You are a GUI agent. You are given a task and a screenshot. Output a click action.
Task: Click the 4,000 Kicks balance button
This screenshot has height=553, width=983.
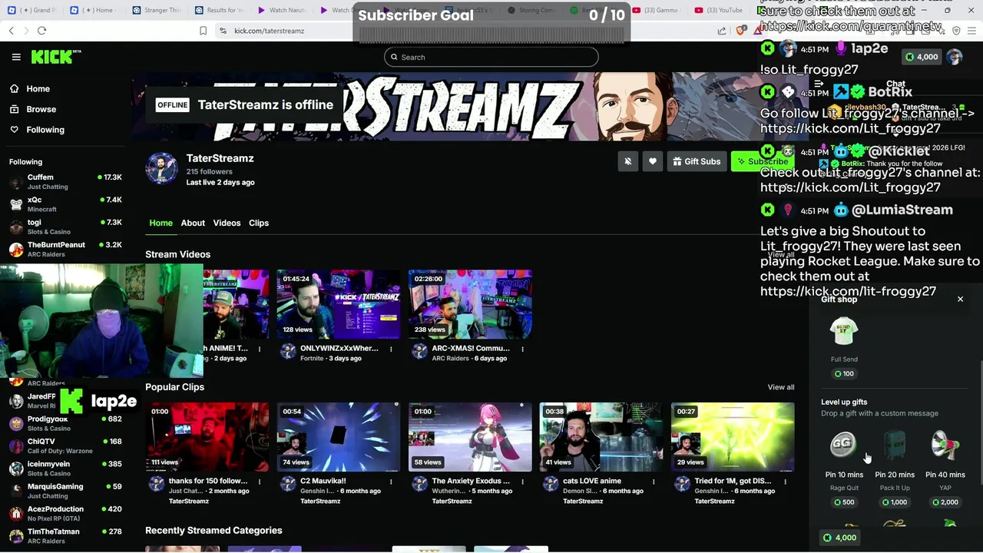[839, 538]
